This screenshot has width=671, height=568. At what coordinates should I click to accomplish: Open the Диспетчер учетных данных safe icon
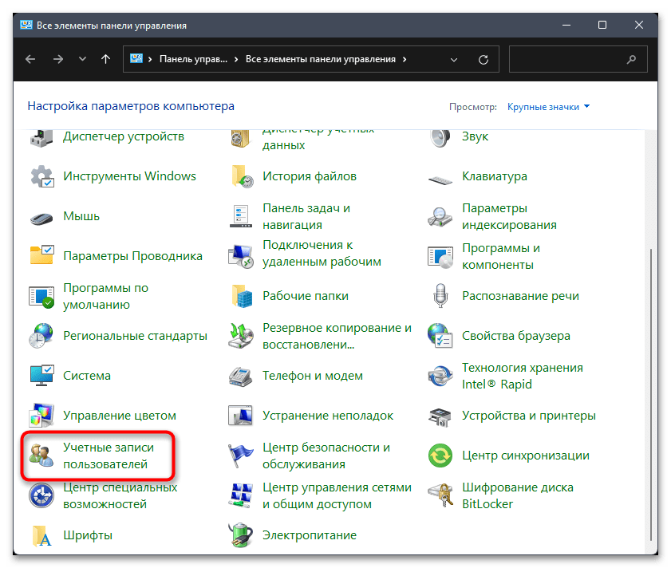(240, 139)
